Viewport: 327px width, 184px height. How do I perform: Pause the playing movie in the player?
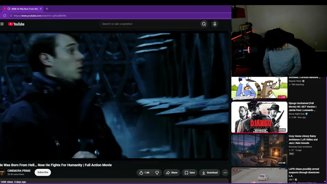[114, 96]
